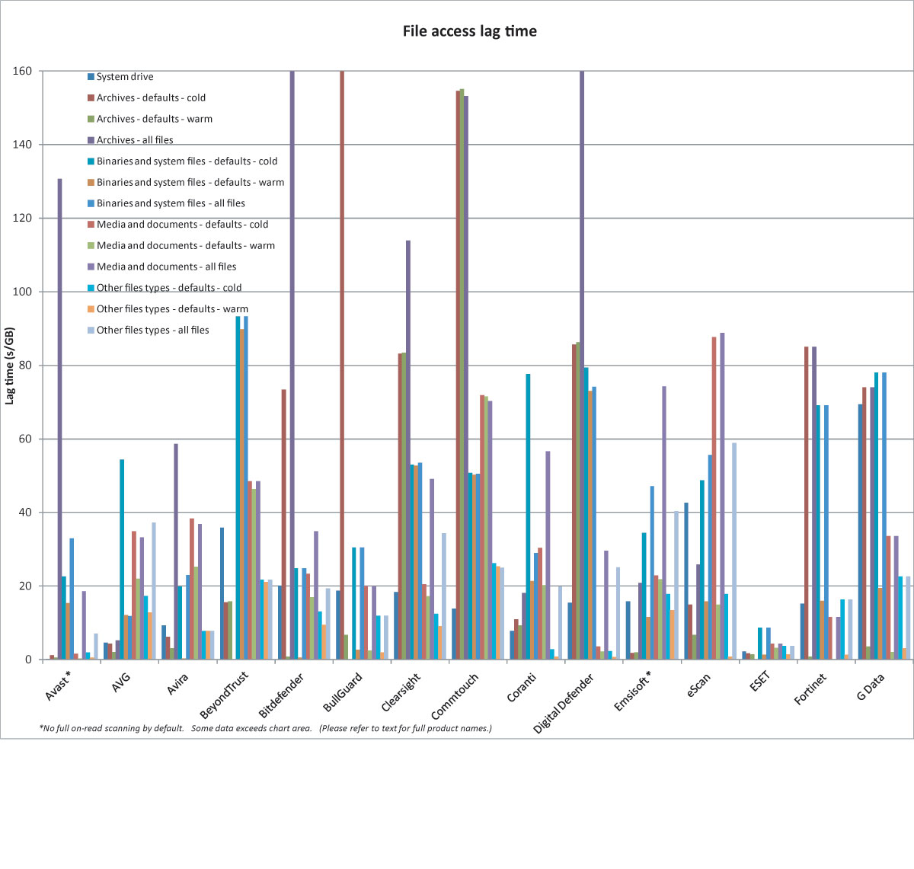The image size is (914, 869).
Task: Click the eScan axis label
Action: [698, 685]
